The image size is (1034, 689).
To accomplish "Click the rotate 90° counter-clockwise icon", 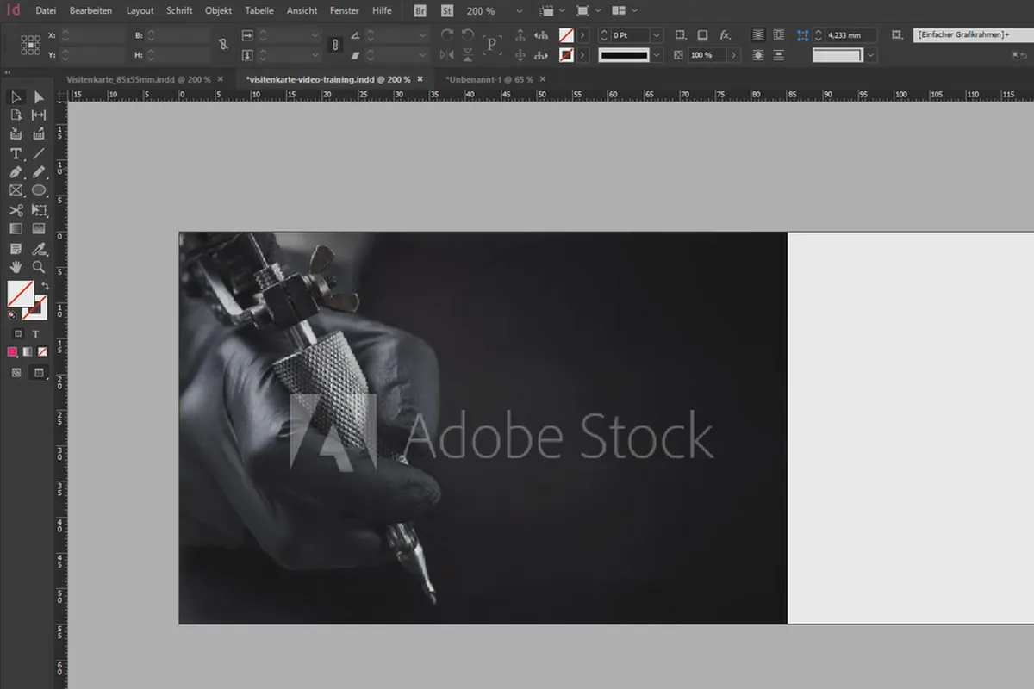I will (x=468, y=34).
